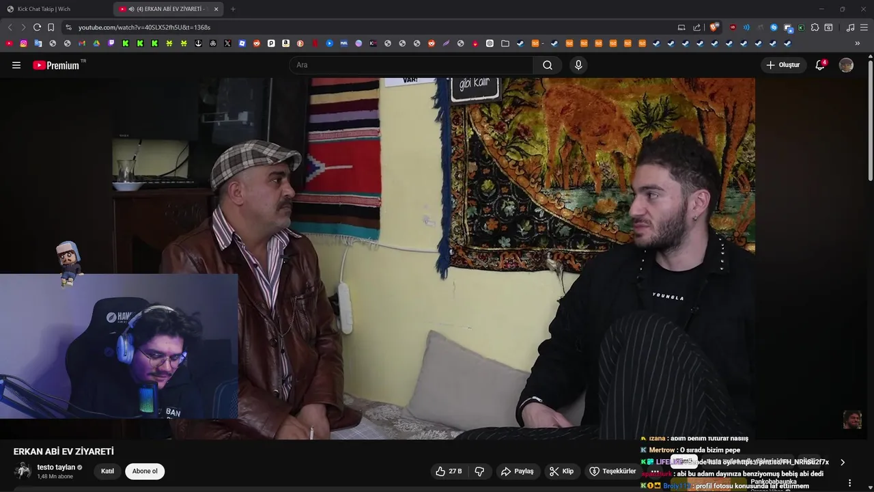874x492 pixels.
Task: Switch to Kick Chat Takip tab
Action: click(x=55, y=9)
